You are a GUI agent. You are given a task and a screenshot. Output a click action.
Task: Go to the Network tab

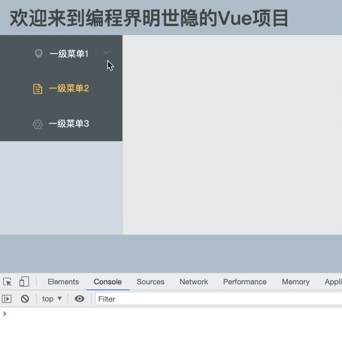tap(194, 282)
